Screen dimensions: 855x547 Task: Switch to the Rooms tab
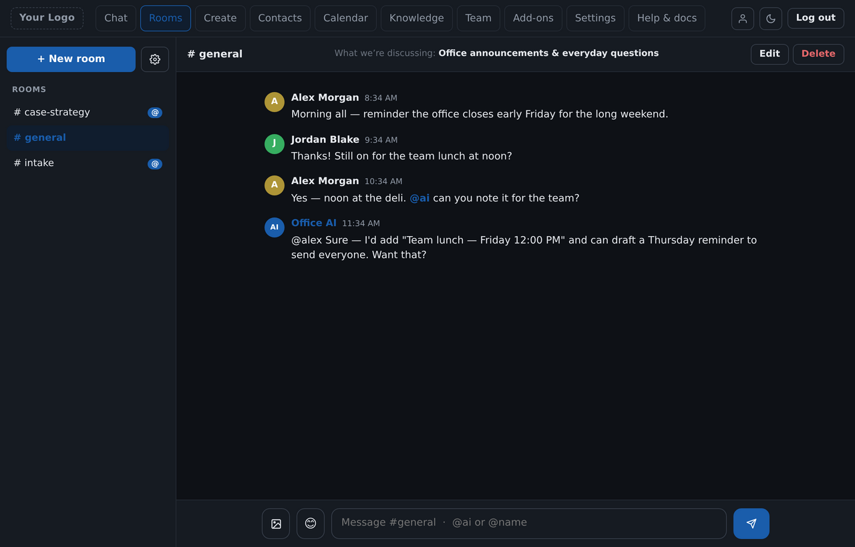(166, 18)
